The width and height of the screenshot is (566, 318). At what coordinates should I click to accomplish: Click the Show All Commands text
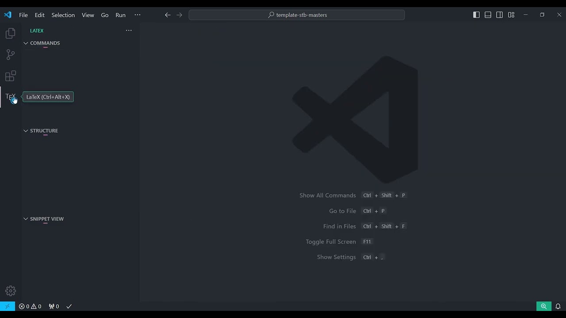(x=328, y=195)
